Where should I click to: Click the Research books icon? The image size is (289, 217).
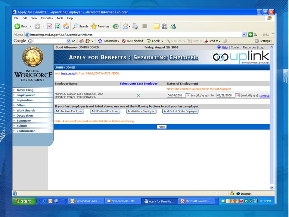tap(164, 27)
